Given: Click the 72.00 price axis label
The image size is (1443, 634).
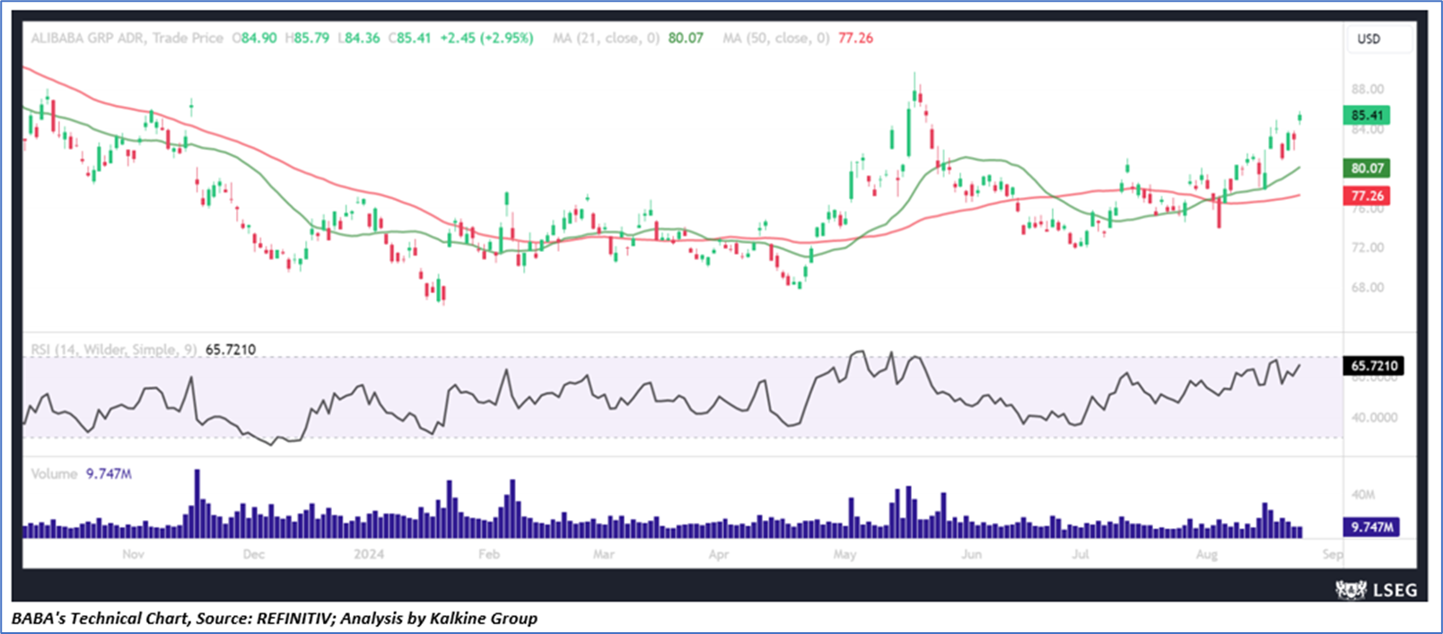Looking at the screenshot, I should point(1368,248).
